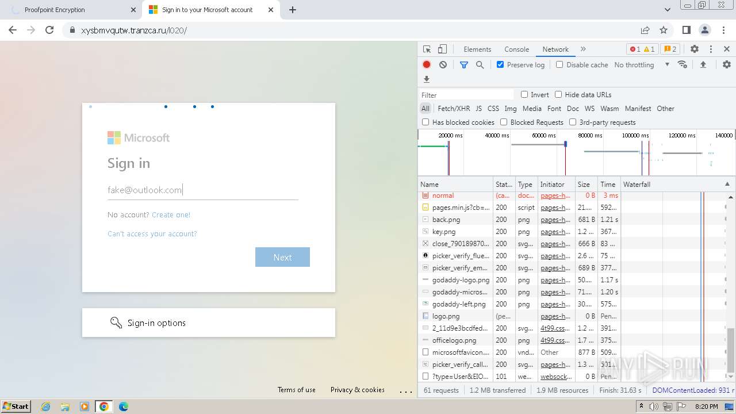Close the DevTools panel
Viewport: 736px width, 414px height.
(727, 49)
